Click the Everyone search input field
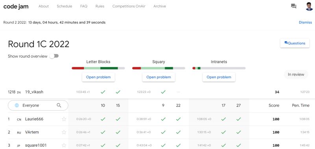Image resolution: width=315 pixels, height=149 pixels. pyautogui.click(x=38, y=105)
